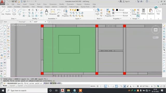Open Autodesk App Store cart icon
Screen dimensions: 166x93
tap(138, 1)
